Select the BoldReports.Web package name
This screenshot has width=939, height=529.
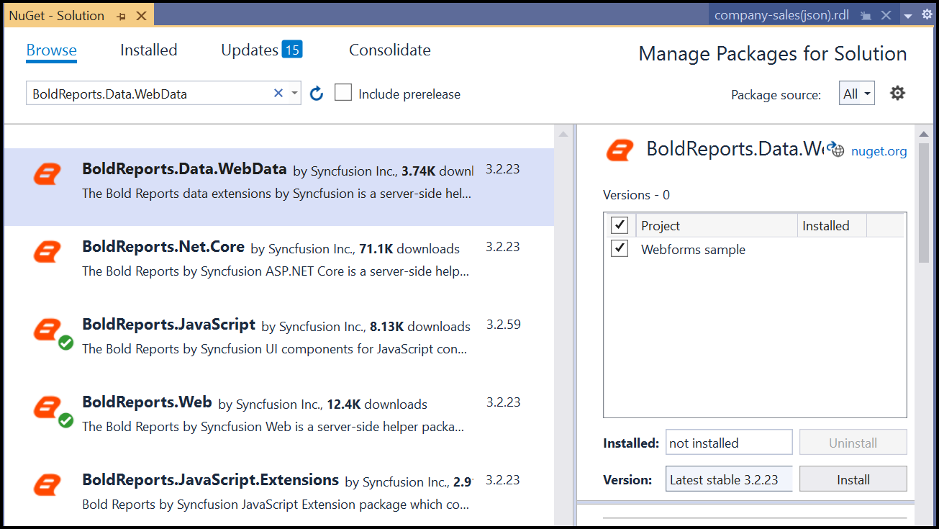point(147,402)
